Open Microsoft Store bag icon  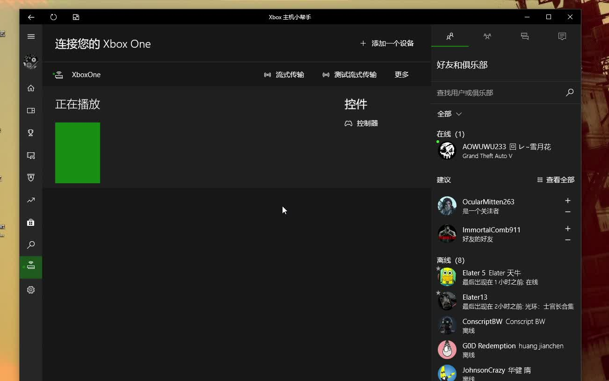[x=31, y=223]
